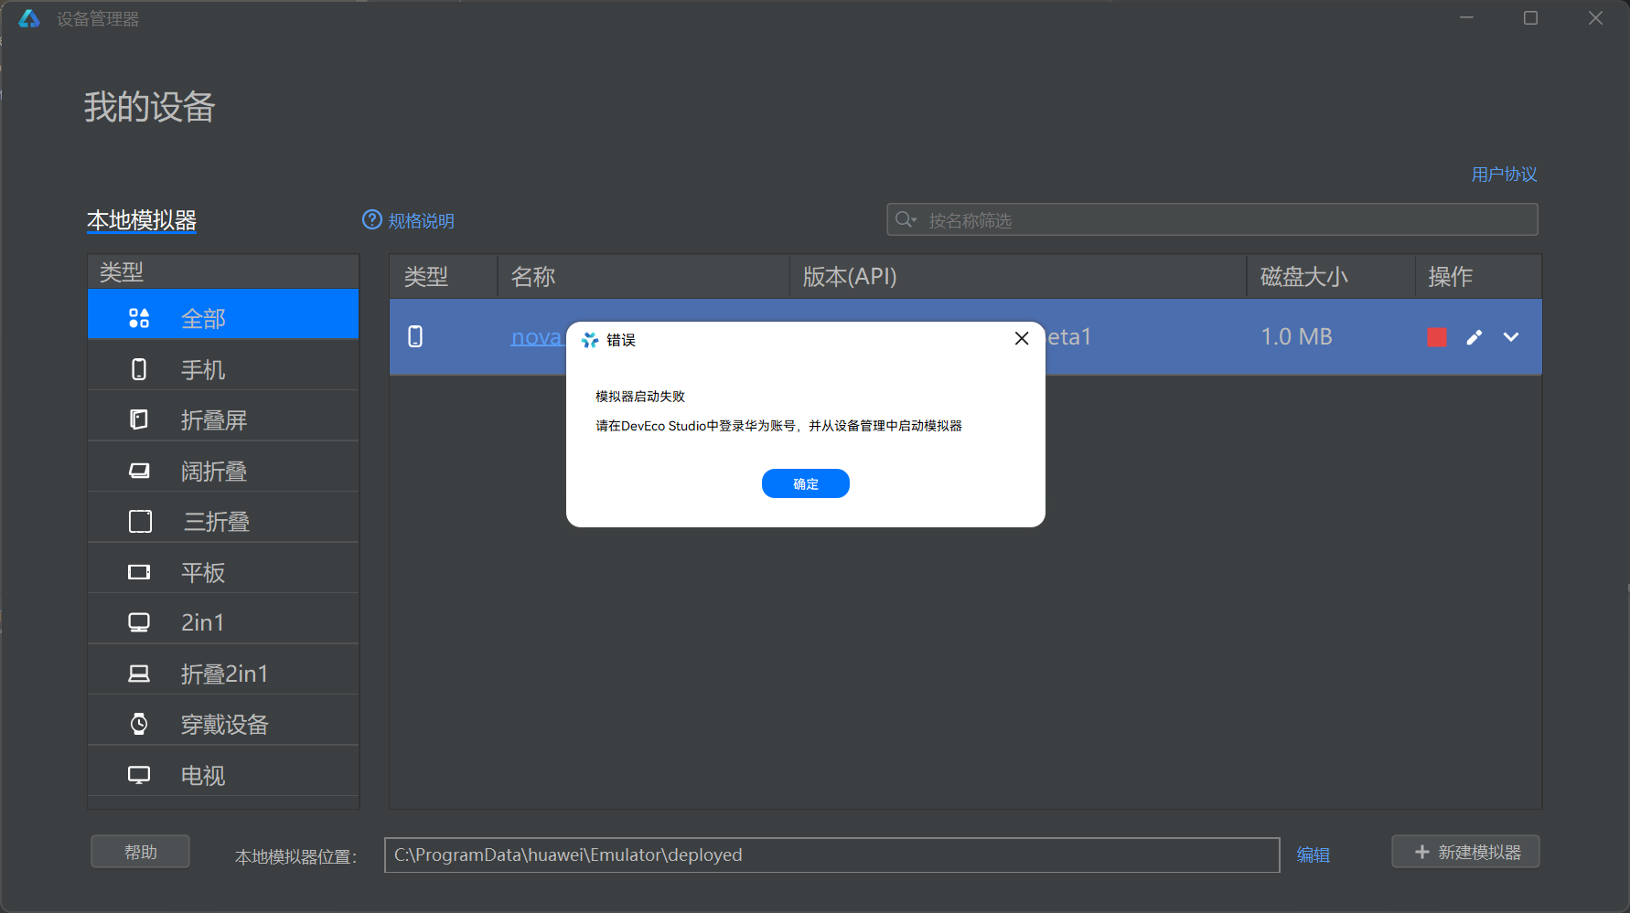Close the 错误 dialog with X
This screenshot has width=1630, height=913.
(1022, 339)
